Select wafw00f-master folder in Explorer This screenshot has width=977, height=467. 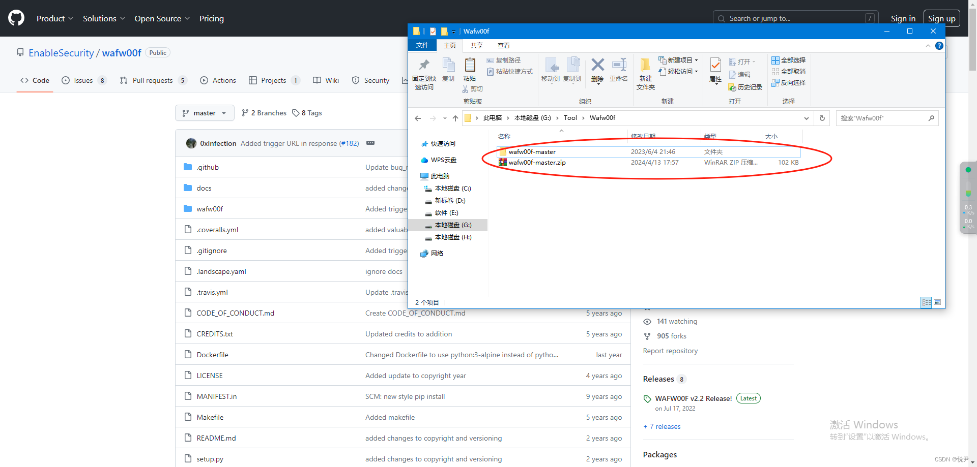pyautogui.click(x=648, y=151)
